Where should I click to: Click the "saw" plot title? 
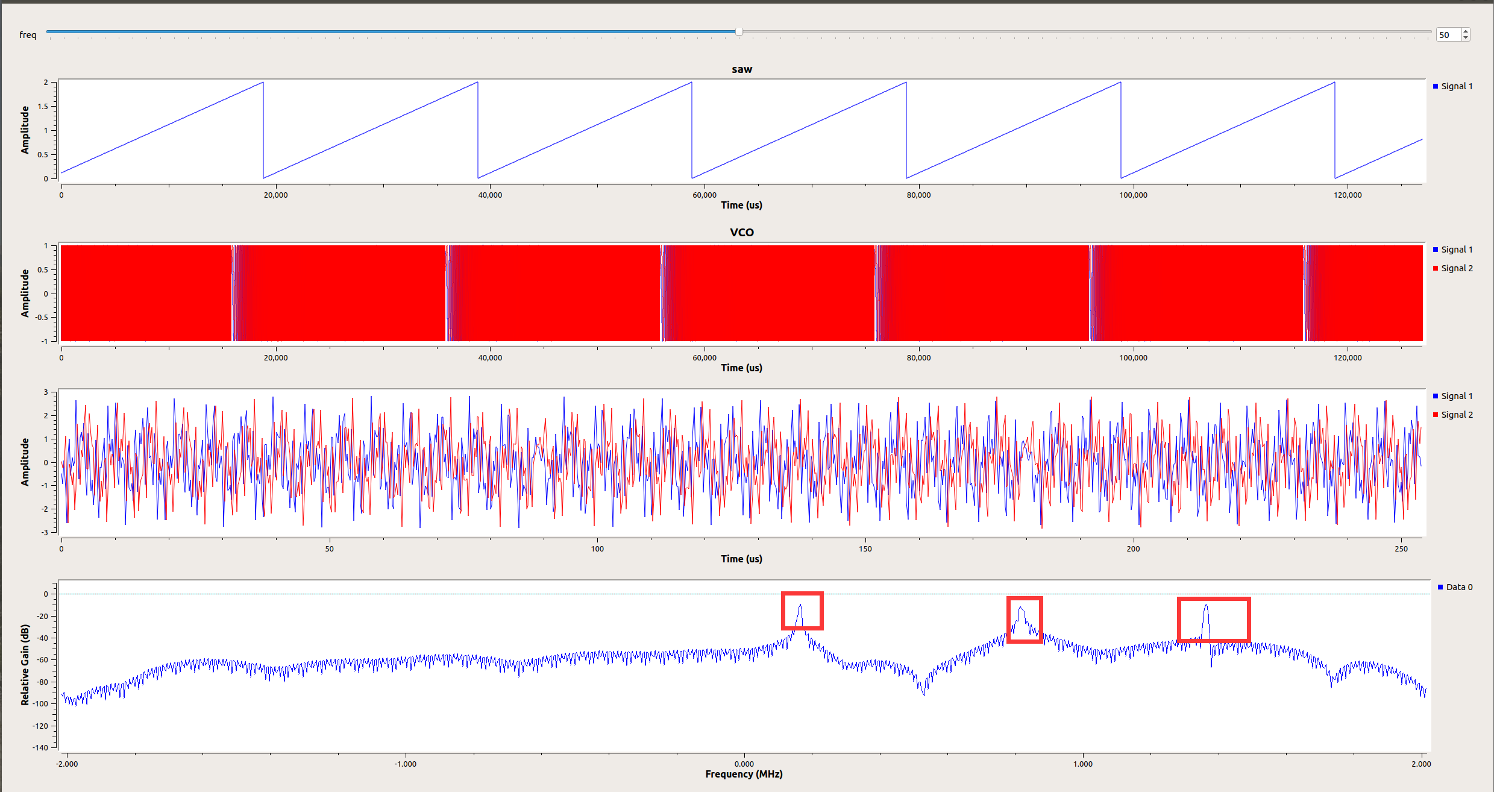click(742, 69)
